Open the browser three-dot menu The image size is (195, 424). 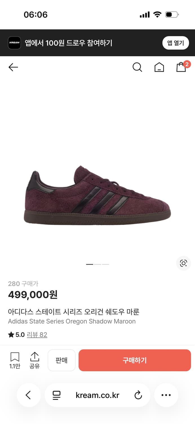click(166, 395)
